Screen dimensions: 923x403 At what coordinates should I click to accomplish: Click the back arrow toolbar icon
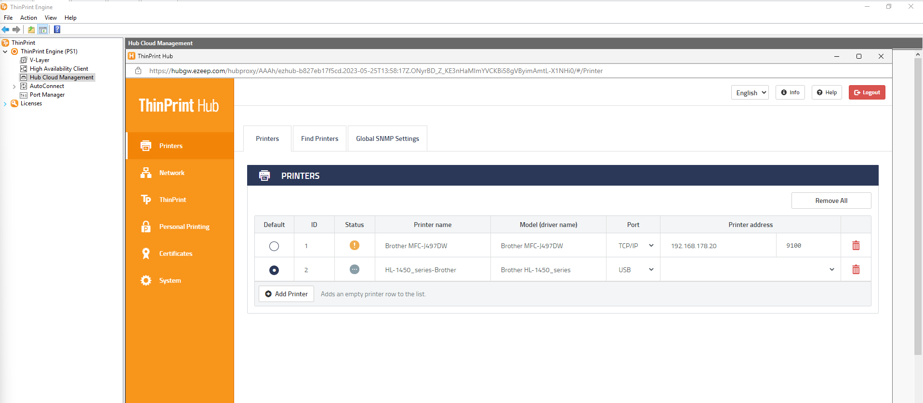click(x=6, y=29)
